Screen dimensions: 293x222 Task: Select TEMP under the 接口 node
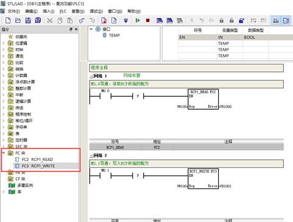click(115, 35)
